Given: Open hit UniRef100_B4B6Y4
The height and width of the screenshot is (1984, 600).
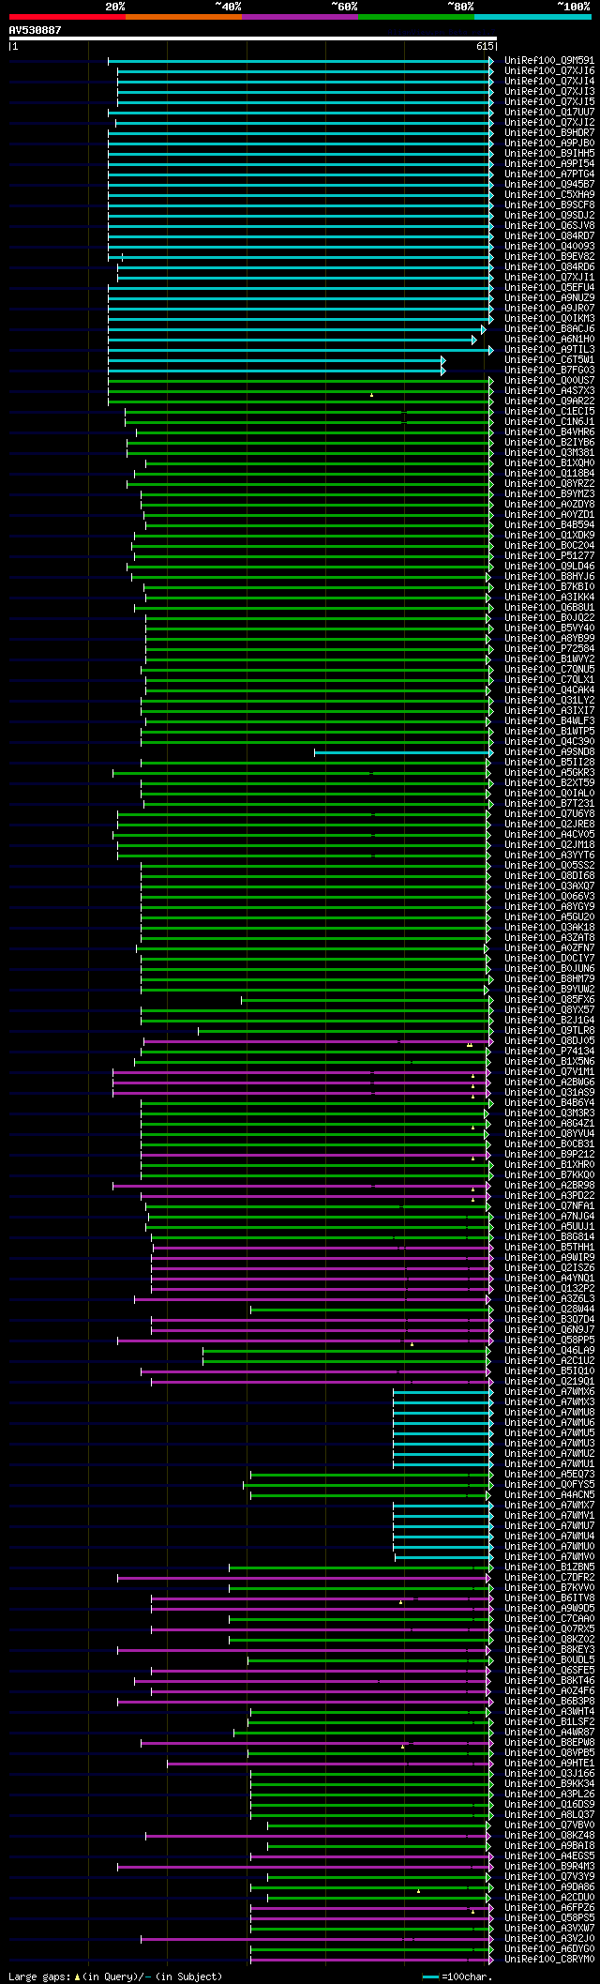Looking at the screenshot, I should [549, 1102].
